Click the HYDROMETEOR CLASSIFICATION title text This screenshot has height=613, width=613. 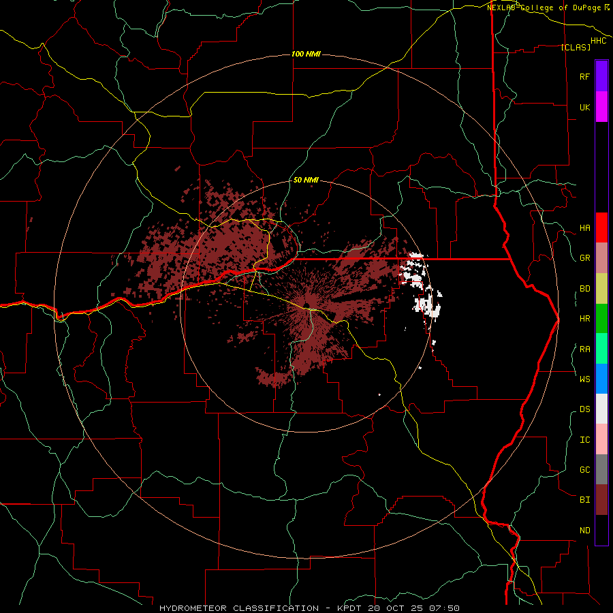point(239,608)
